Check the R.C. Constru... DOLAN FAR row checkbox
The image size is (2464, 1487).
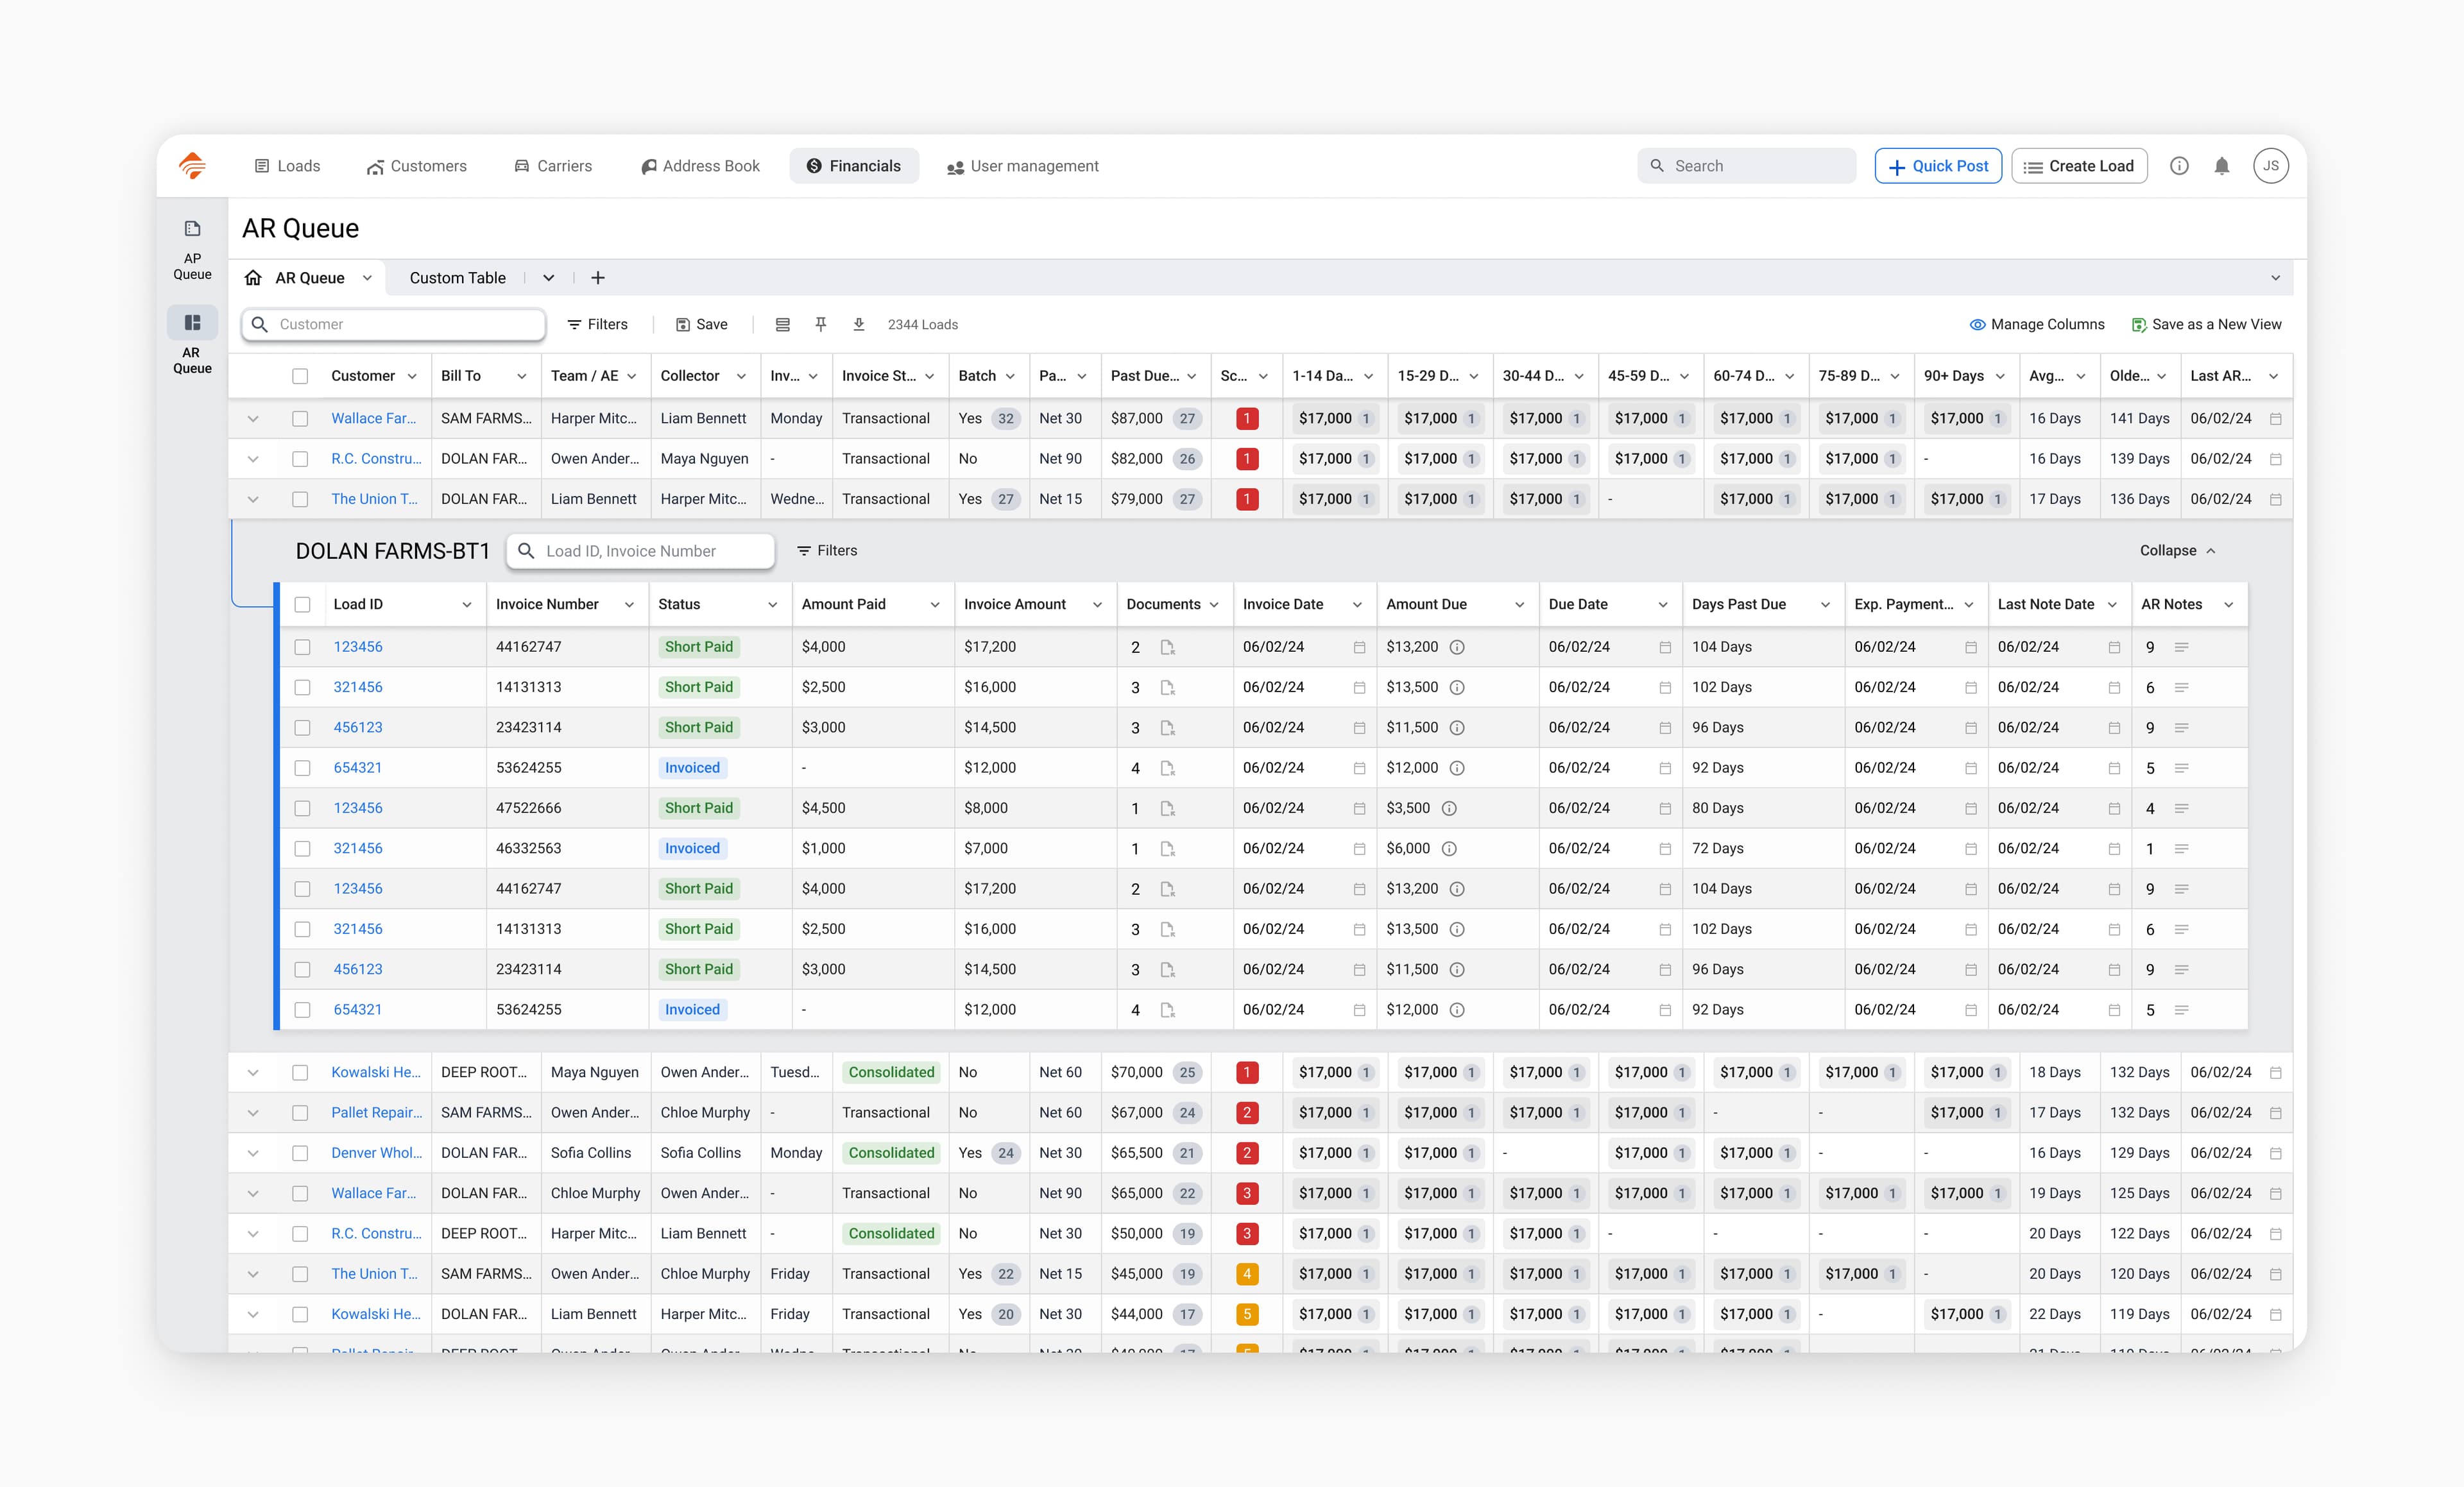pyautogui.click(x=300, y=459)
